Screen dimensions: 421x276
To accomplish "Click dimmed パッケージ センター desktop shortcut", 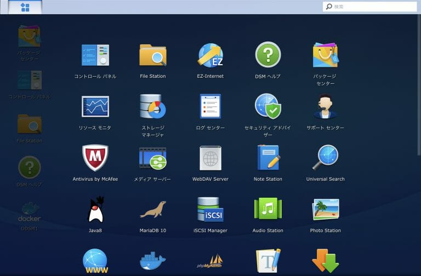I will pyautogui.click(x=29, y=43).
